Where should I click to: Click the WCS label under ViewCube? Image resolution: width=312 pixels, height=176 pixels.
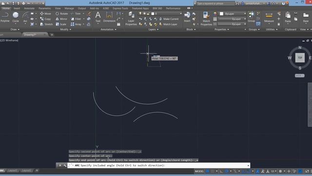(299, 76)
